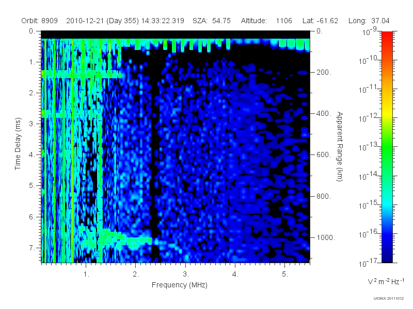Click the 'Long: 37.04' value

pyautogui.click(x=369, y=21)
